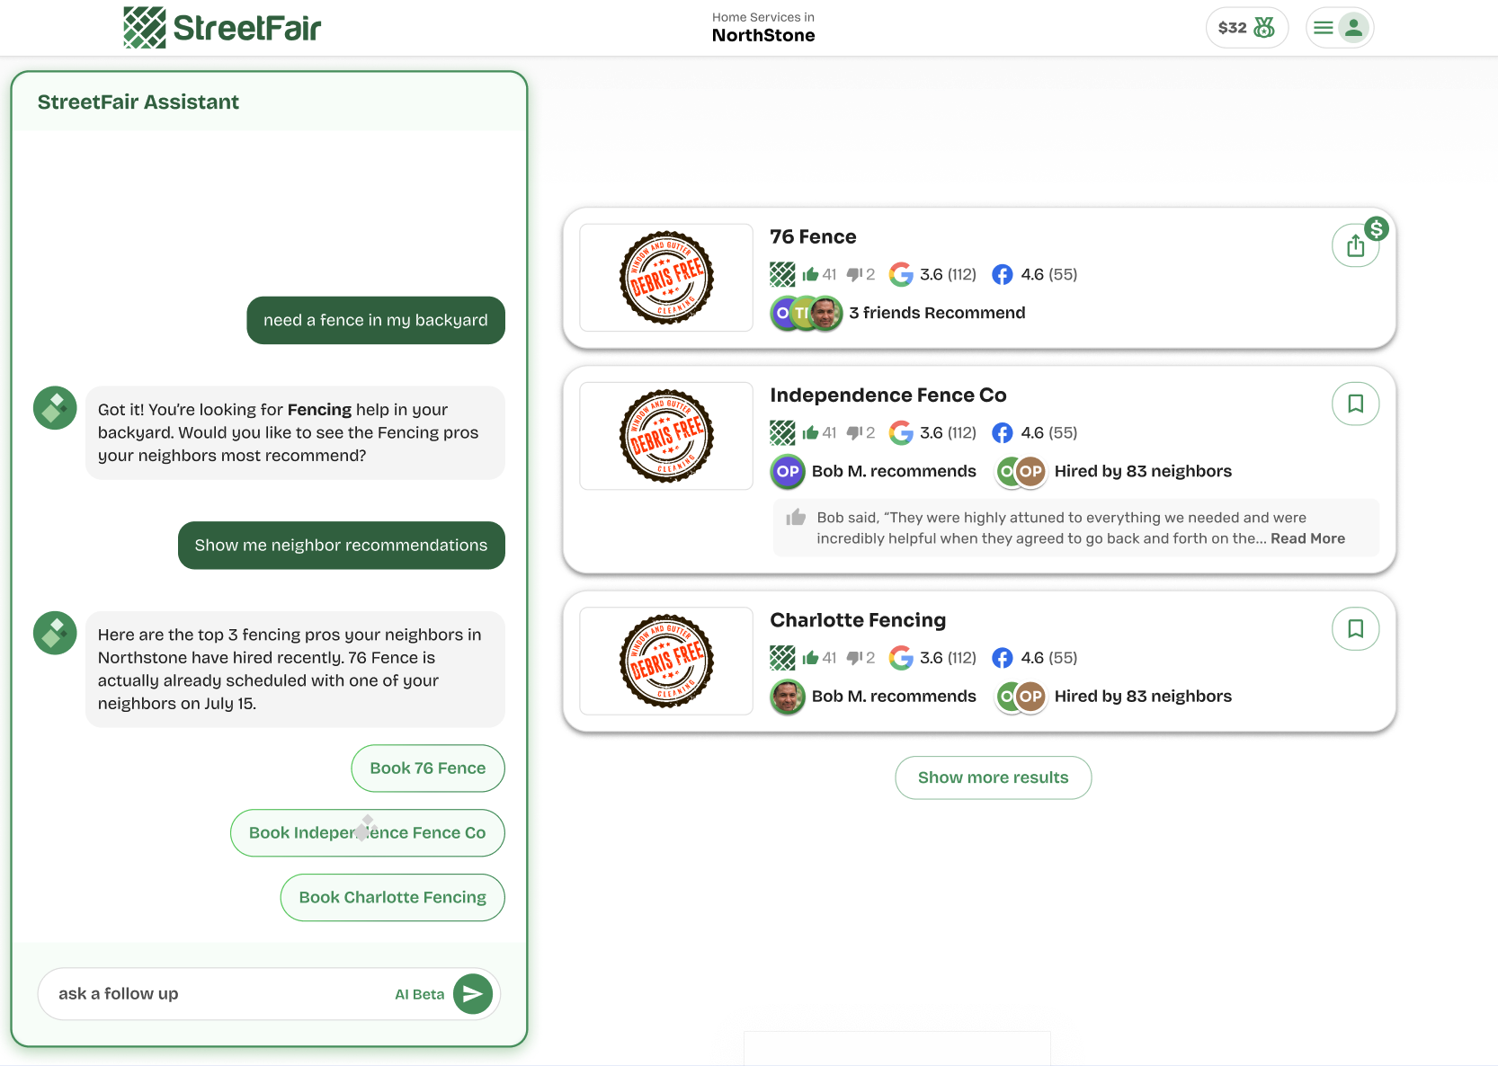Open 76 Fence logo thumbnail
This screenshot has width=1498, height=1066.
pos(666,278)
